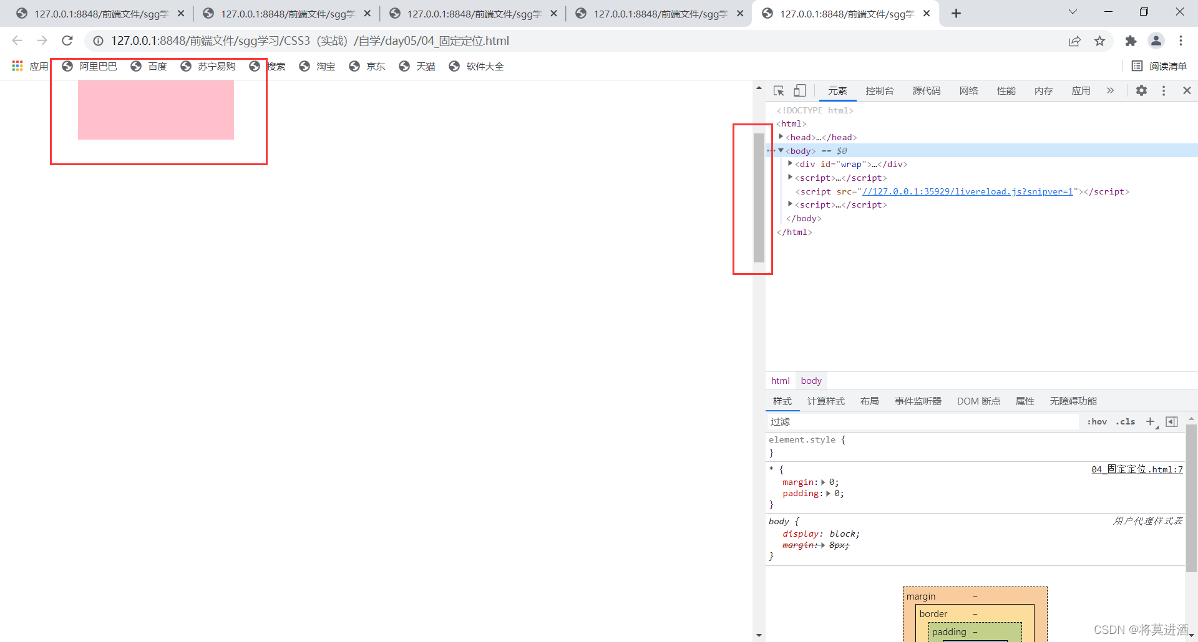
Task: Open the 阿里巴巴 bookmark
Action: pyautogui.click(x=89, y=66)
